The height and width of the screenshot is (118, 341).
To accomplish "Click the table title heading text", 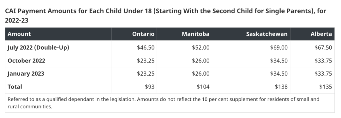I will (166, 16).
